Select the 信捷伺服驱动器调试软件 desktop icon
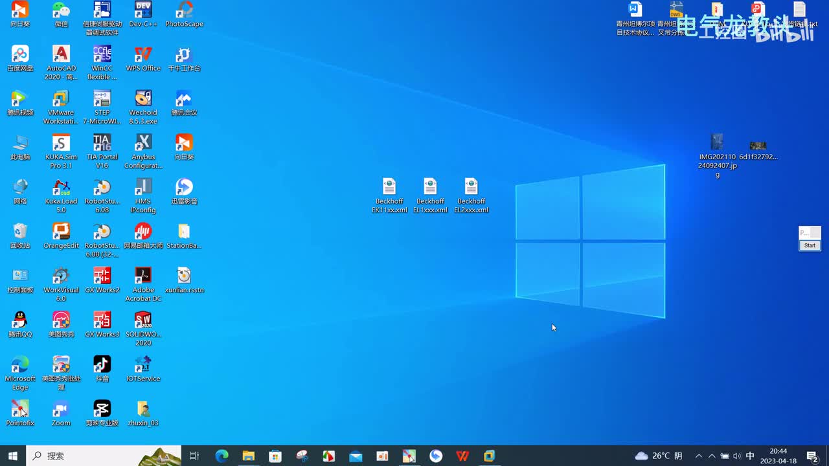 (102, 18)
